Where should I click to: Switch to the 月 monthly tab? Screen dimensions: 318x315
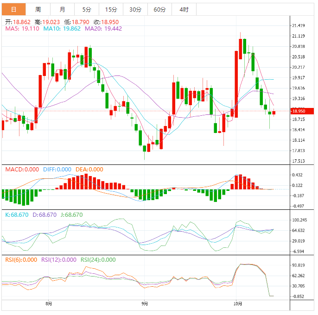62,9
